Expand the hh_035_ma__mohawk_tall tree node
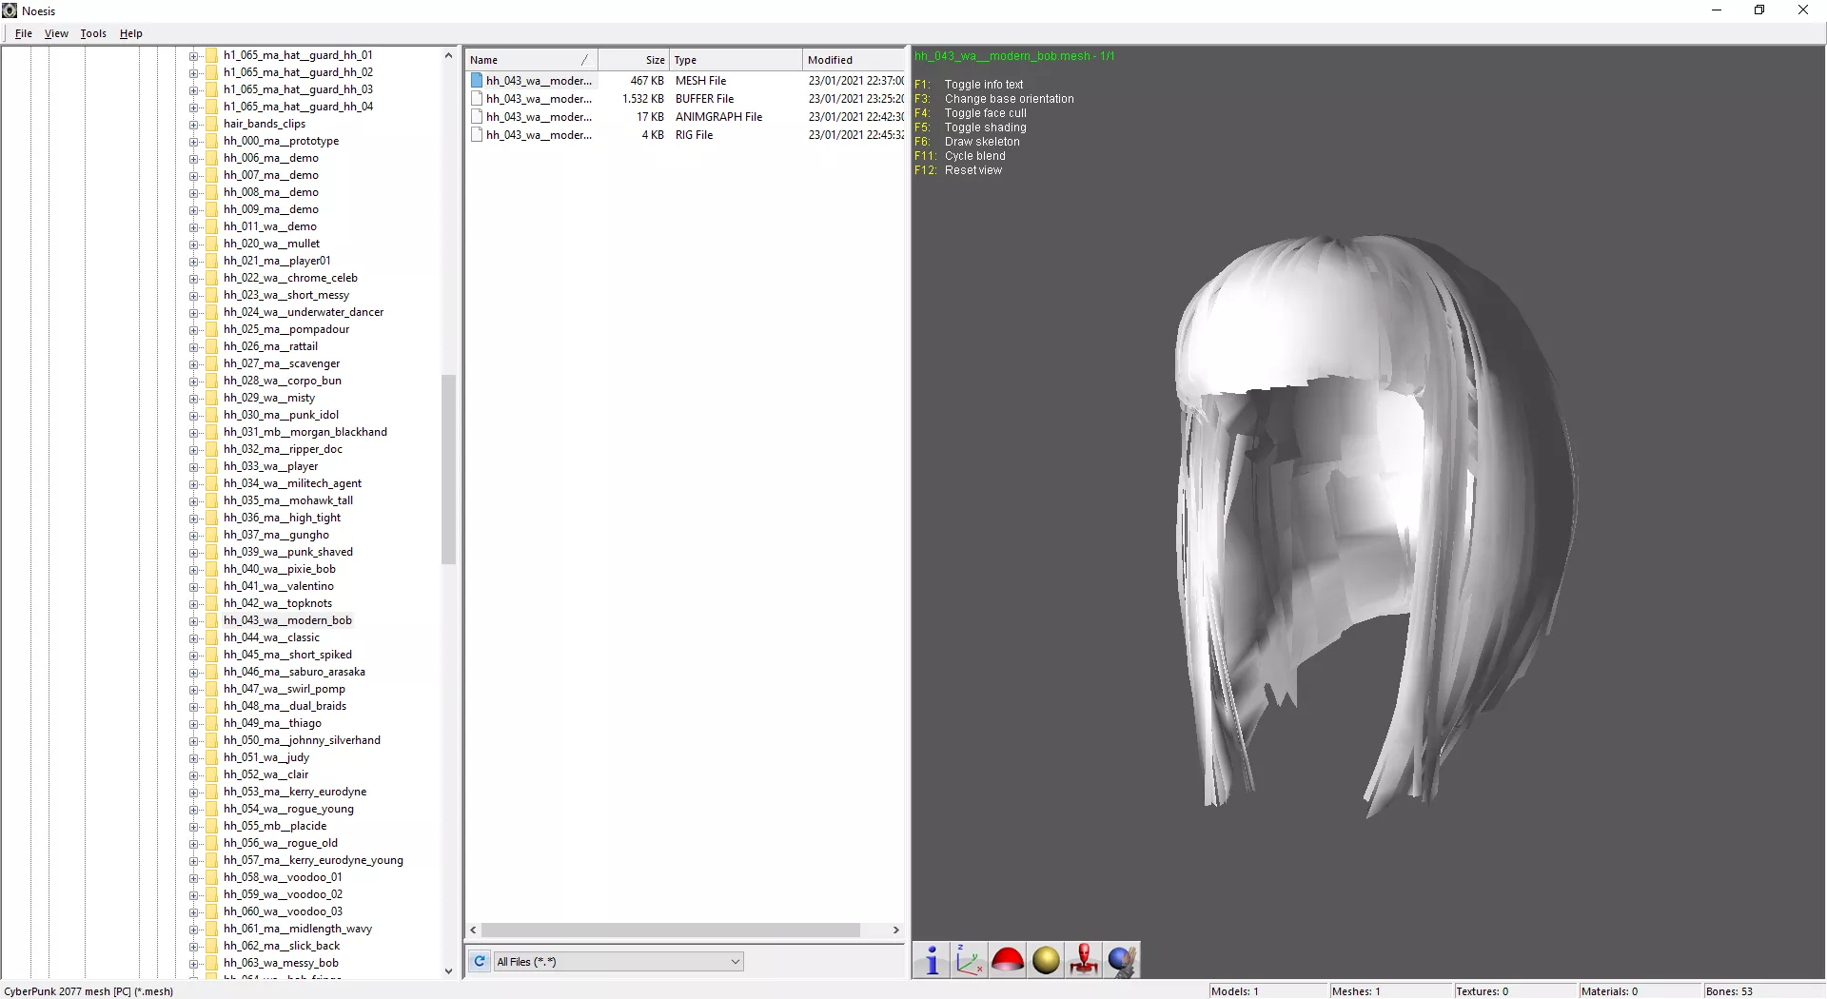 pyautogui.click(x=193, y=500)
